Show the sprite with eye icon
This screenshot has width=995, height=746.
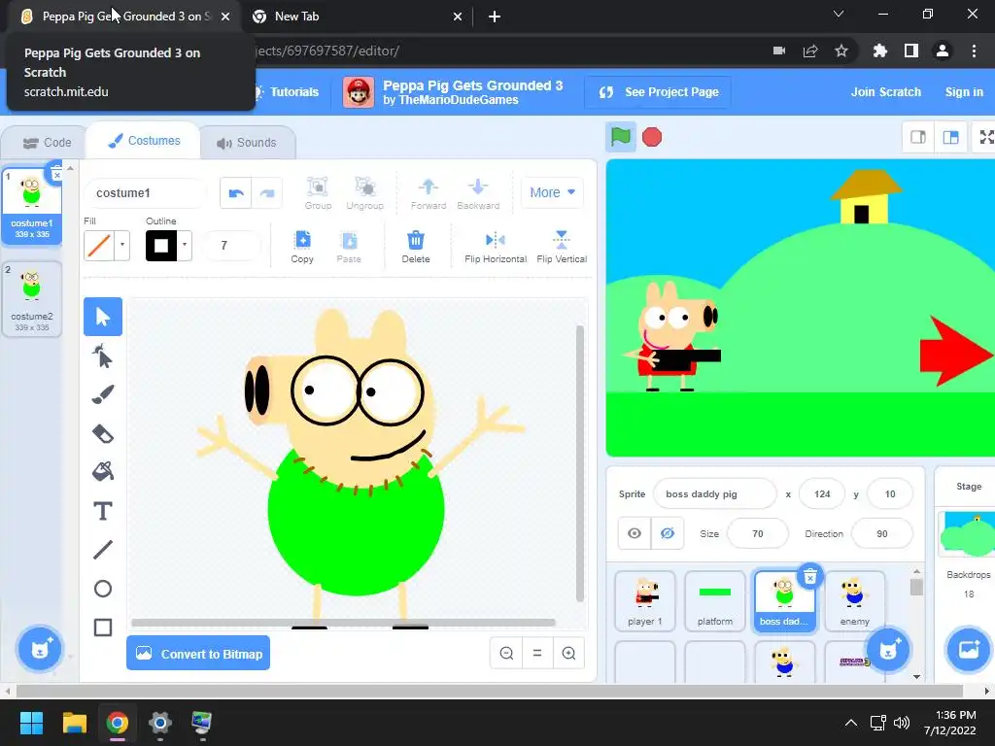(x=635, y=533)
